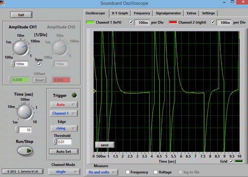
Task: Click the offset Reset button
Action: (x=40, y=80)
